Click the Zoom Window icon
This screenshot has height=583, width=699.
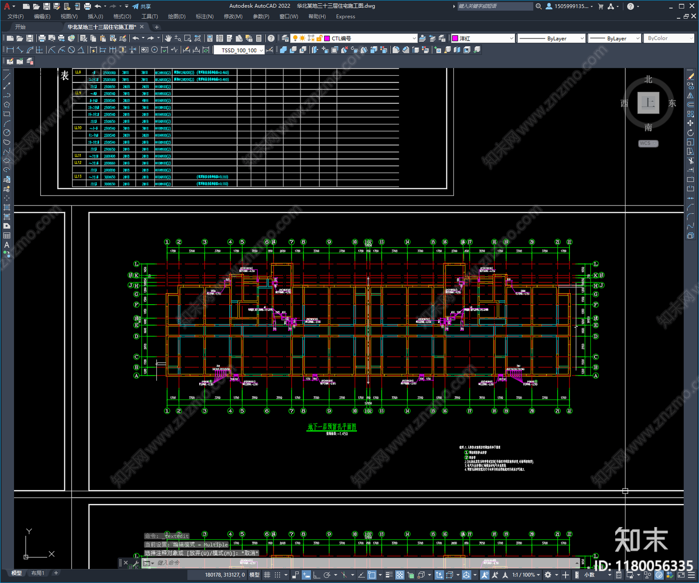point(188,38)
